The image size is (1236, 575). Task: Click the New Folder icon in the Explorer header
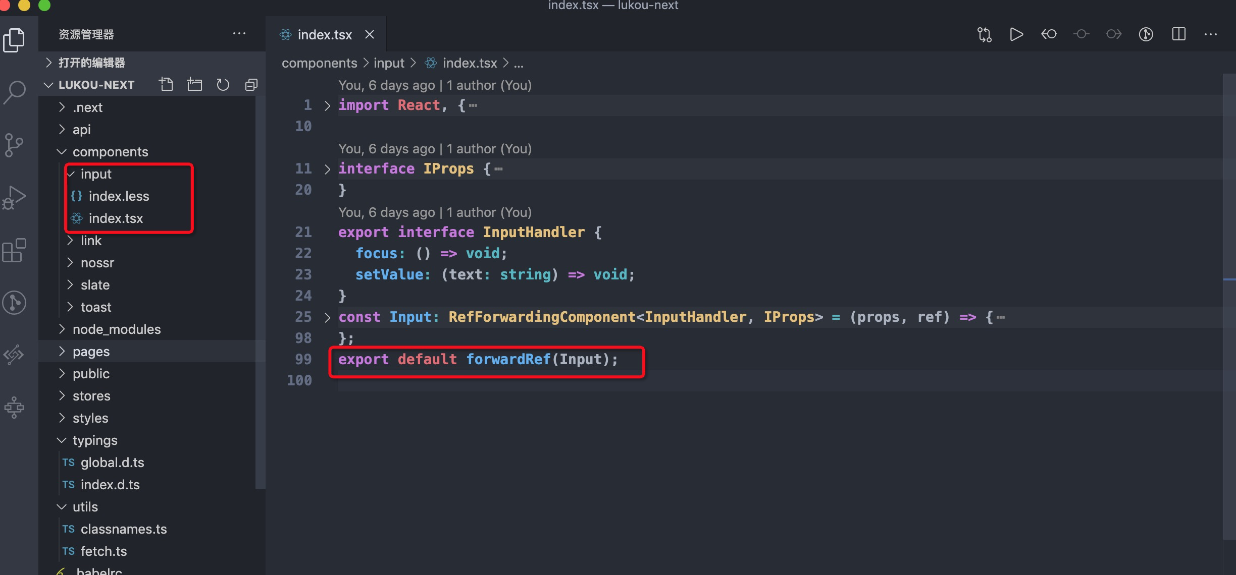pos(195,84)
